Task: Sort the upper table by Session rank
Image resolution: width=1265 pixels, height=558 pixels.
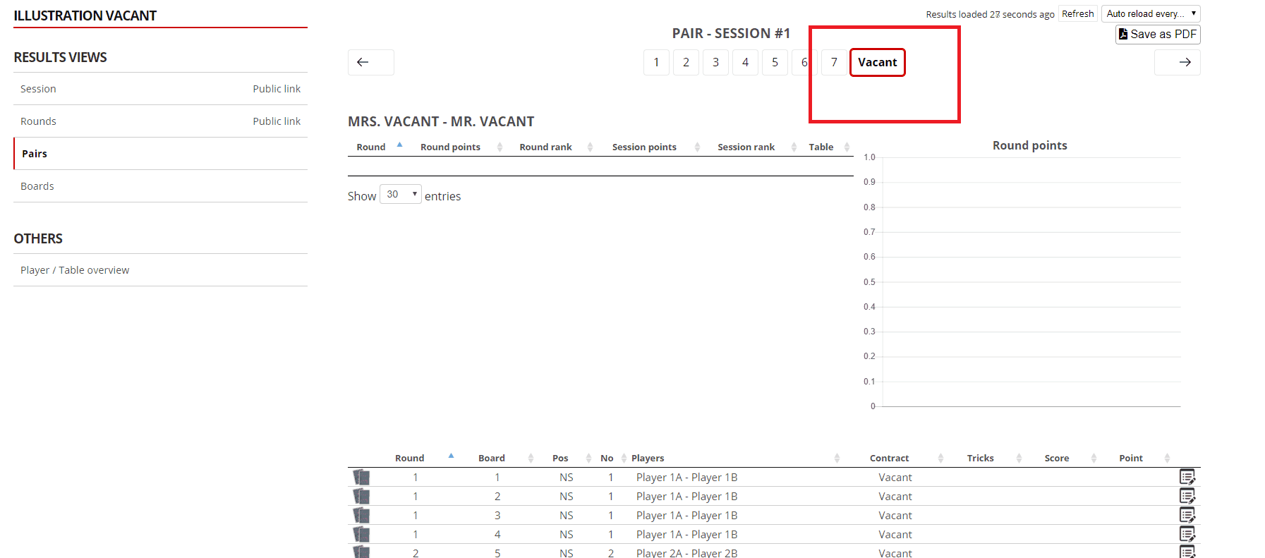Action: pyautogui.click(x=746, y=147)
